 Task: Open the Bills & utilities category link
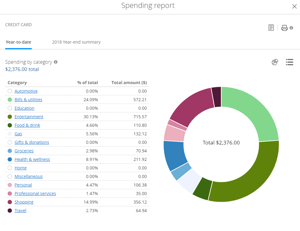[28, 100]
